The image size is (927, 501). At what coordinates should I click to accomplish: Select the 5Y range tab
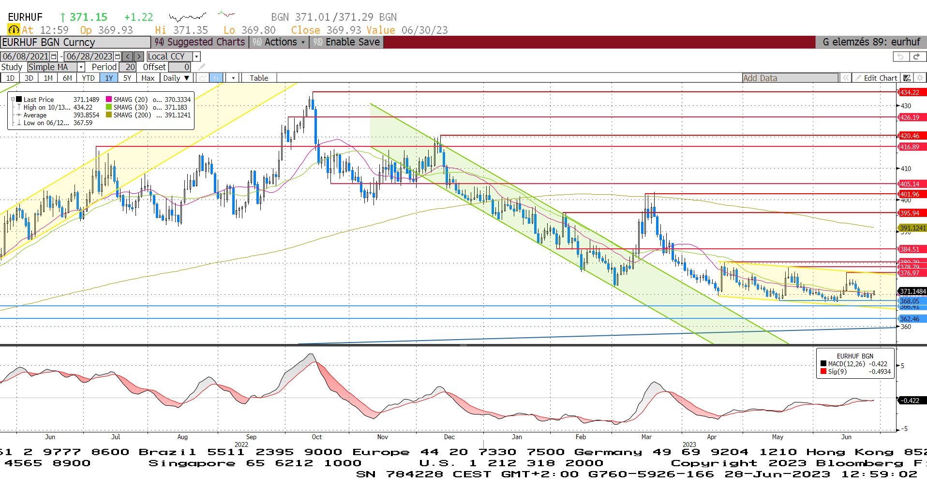pos(127,78)
